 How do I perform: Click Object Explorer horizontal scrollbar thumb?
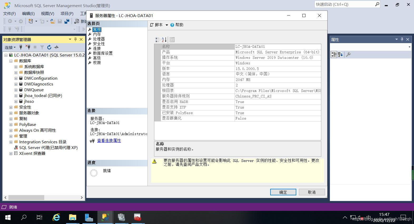(x=26, y=197)
